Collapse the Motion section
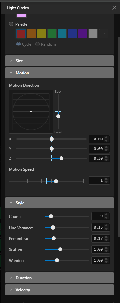This screenshot has width=120, height=303. (60, 73)
